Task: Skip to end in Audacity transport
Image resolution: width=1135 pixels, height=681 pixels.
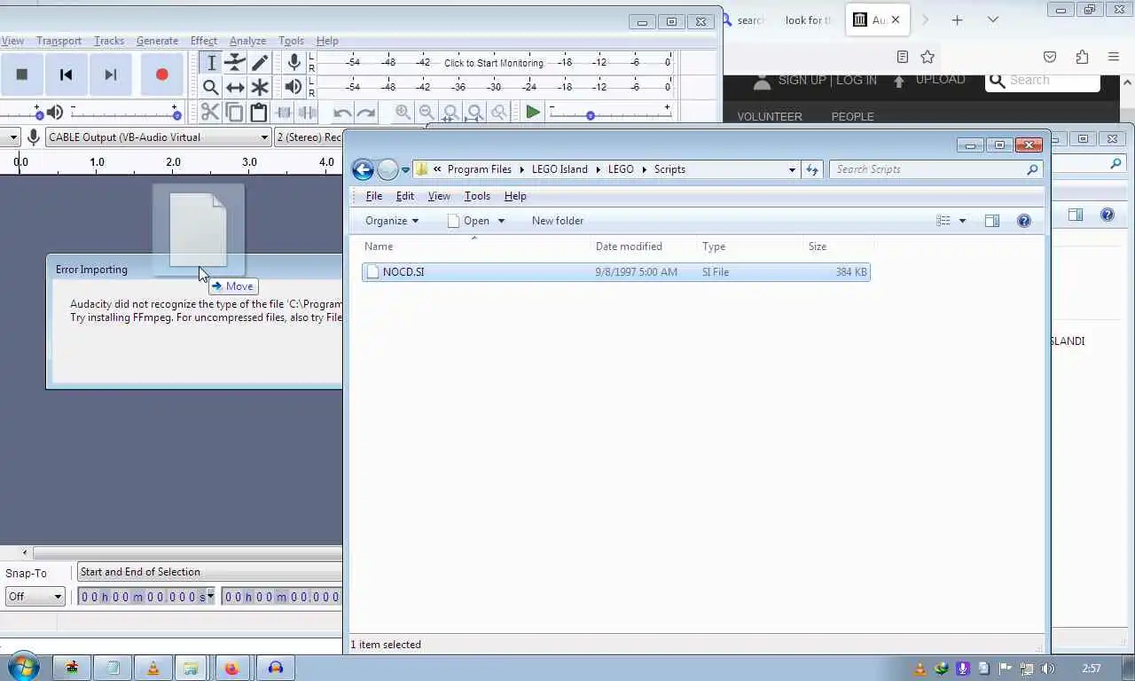Action: click(111, 75)
